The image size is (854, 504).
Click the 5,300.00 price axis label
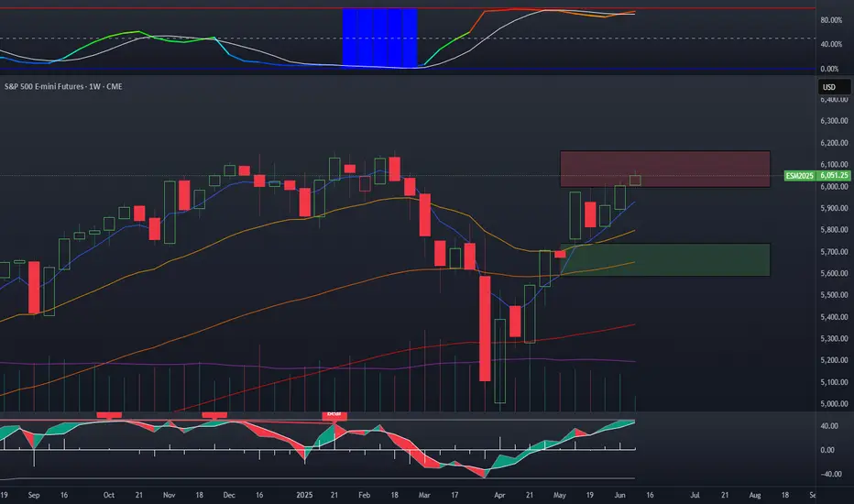pos(835,338)
